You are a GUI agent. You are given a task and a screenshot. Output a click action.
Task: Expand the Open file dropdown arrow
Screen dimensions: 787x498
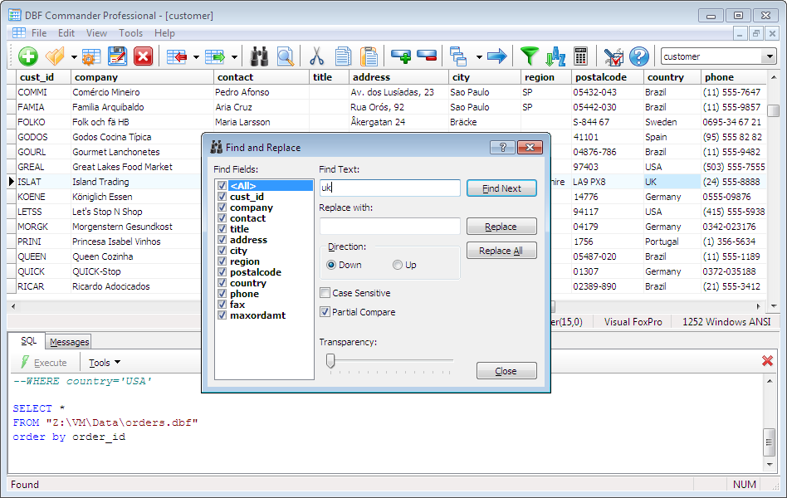[74, 57]
